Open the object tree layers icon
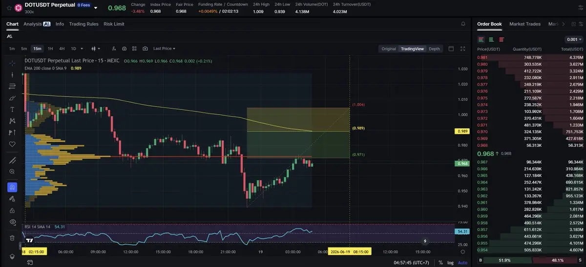The height and width of the screenshot is (267, 586). pos(12,256)
